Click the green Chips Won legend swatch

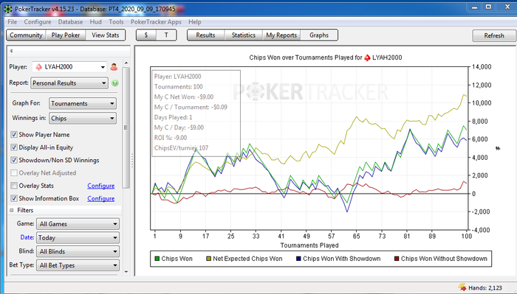[x=157, y=259]
